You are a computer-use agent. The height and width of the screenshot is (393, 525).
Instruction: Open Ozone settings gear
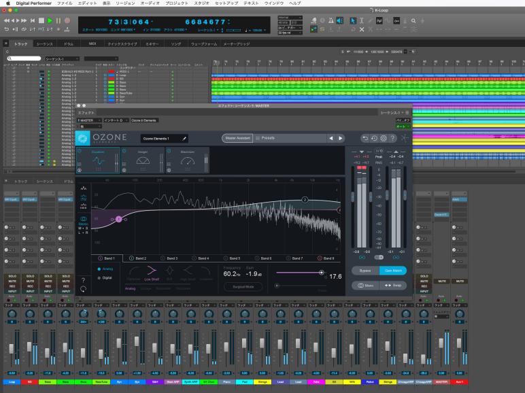click(384, 138)
